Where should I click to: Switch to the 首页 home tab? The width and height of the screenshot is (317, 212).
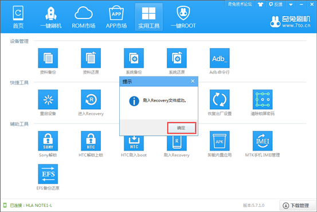click(x=18, y=17)
